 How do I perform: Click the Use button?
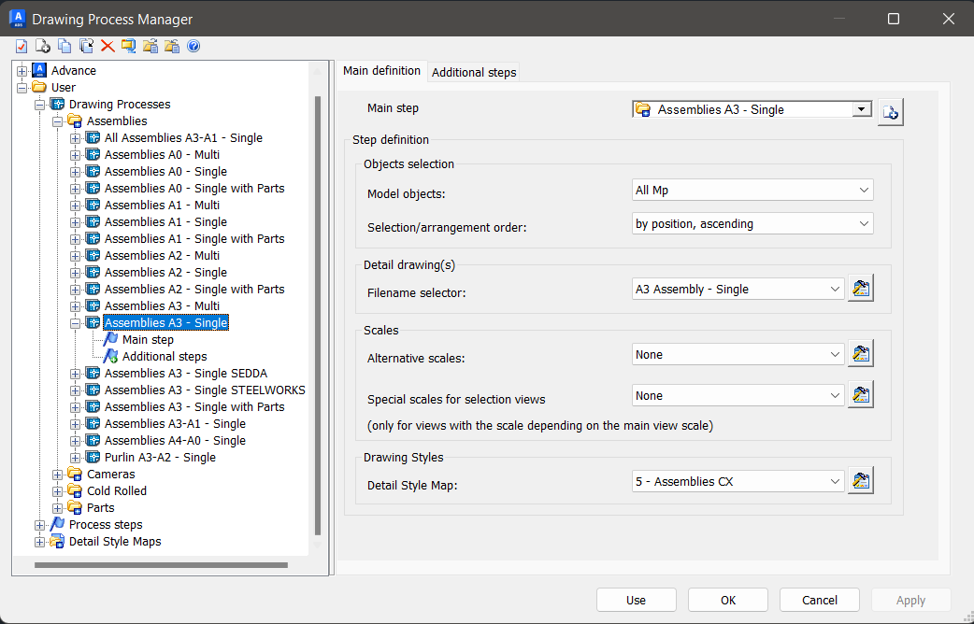tap(636, 600)
